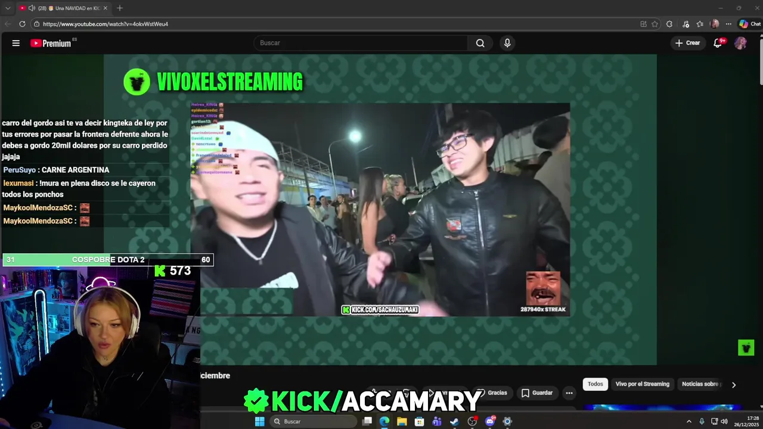Open a new browser tab

coord(120,8)
